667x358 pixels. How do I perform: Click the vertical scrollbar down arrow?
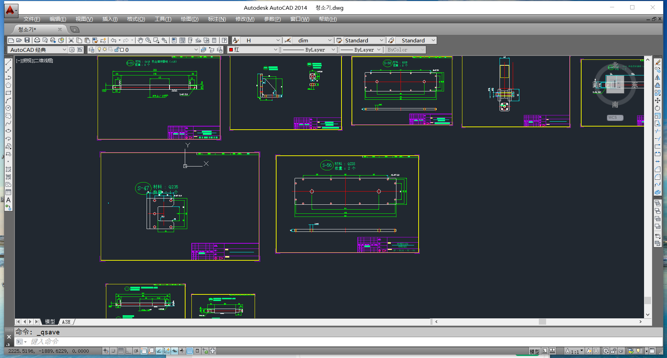coord(648,315)
